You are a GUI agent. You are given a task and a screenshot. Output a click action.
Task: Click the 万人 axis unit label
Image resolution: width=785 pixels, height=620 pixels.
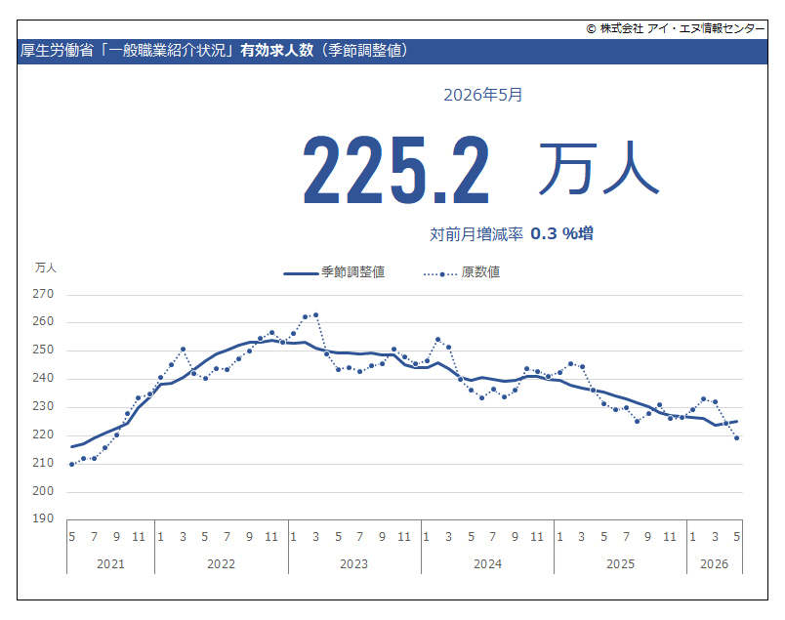(x=46, y=268)
